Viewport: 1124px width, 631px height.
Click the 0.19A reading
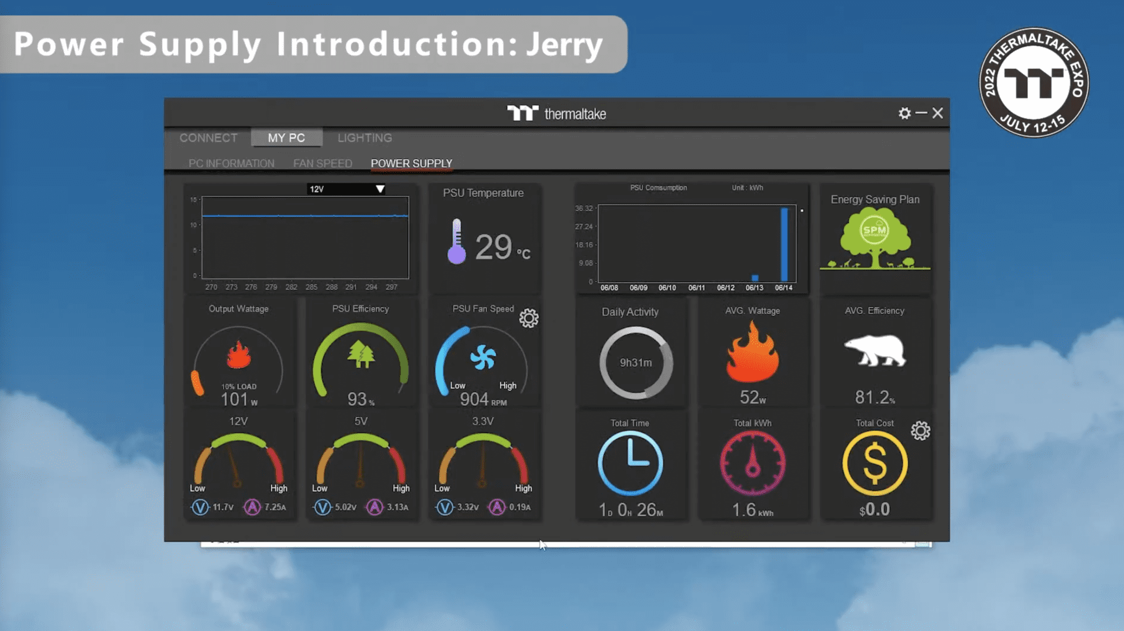pyautogui.click(x=520, y=507)
